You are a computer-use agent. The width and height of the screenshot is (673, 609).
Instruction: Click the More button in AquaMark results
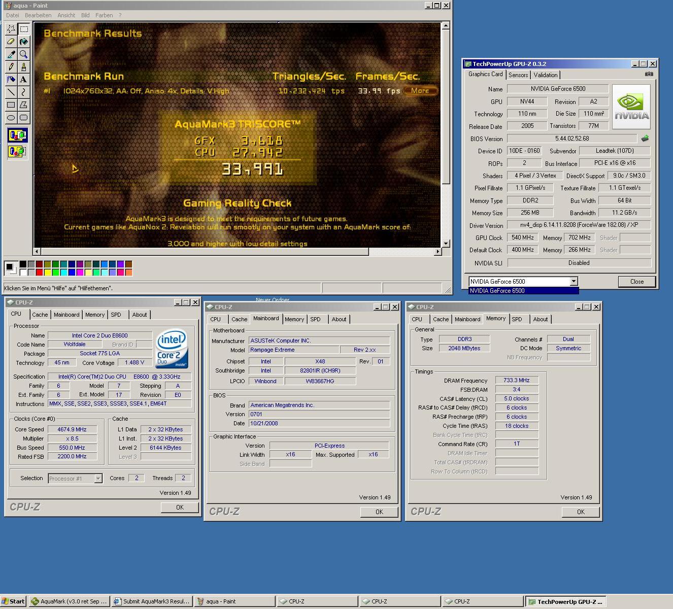click(420, 91)
